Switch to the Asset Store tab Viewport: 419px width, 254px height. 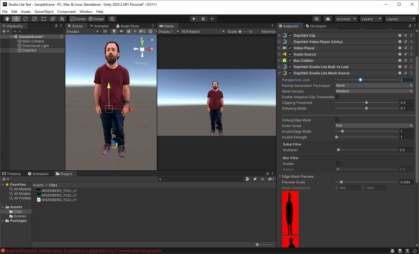pos(128,26)
